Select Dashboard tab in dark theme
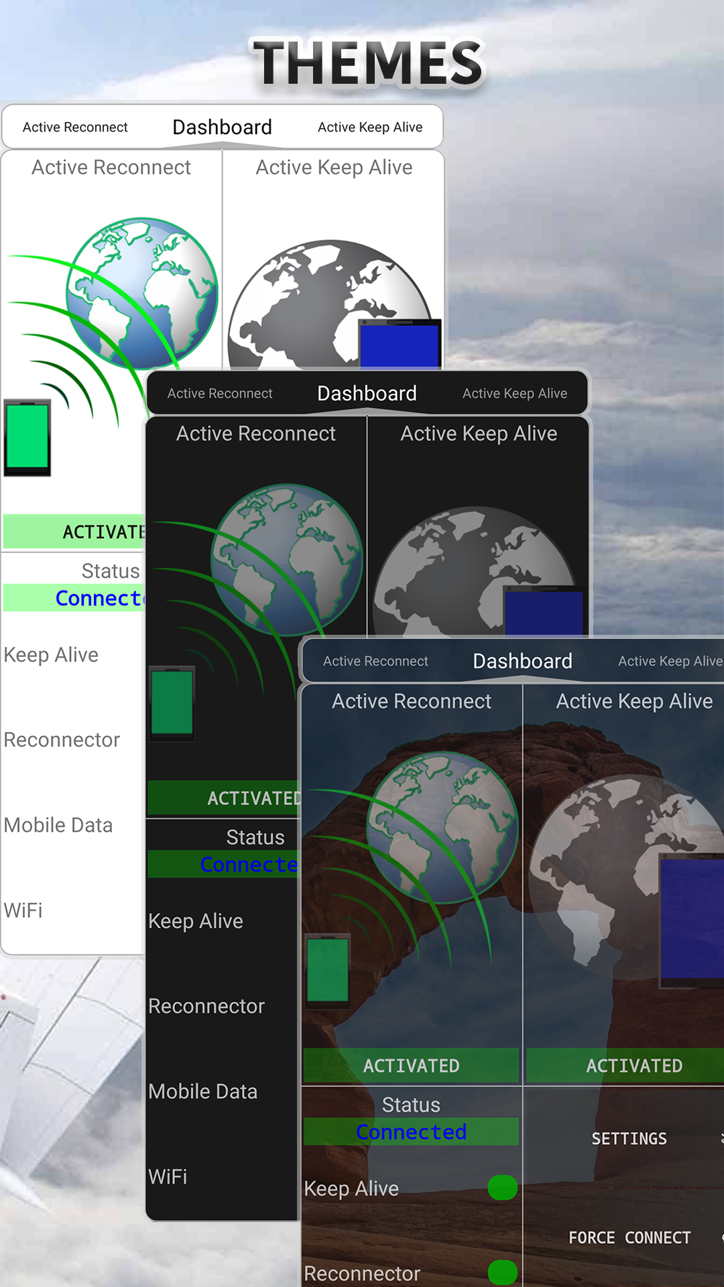 [367, 393]
